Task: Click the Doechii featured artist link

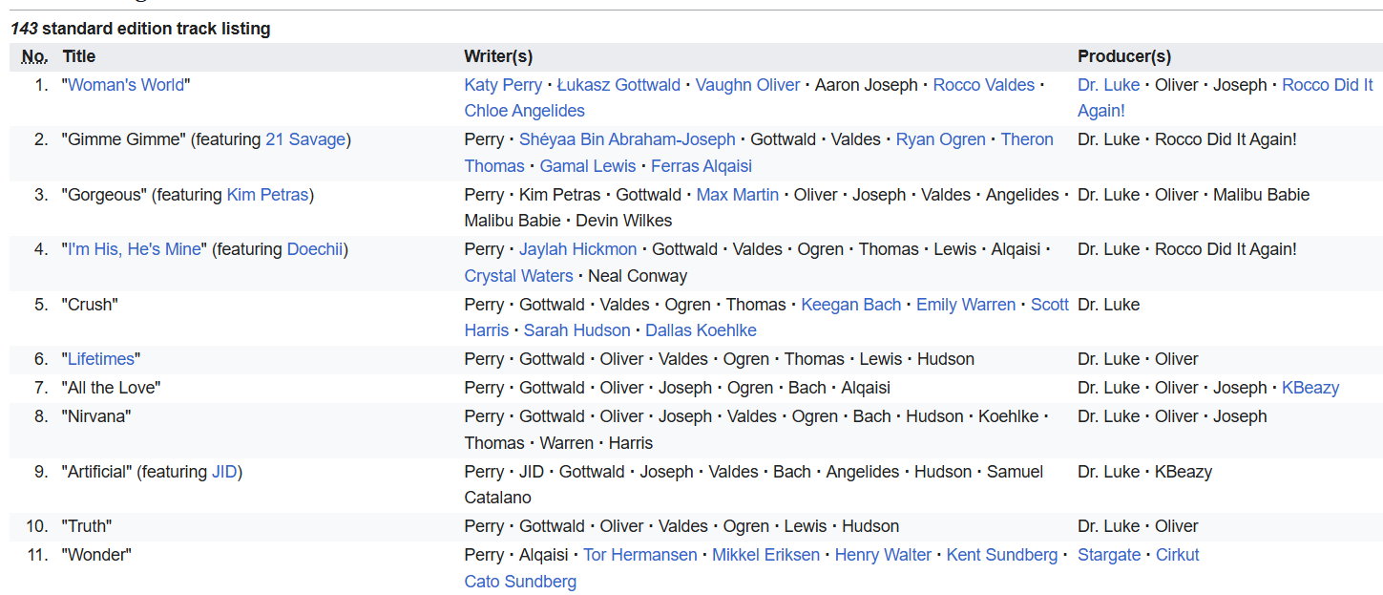Action: pos(315,249)
